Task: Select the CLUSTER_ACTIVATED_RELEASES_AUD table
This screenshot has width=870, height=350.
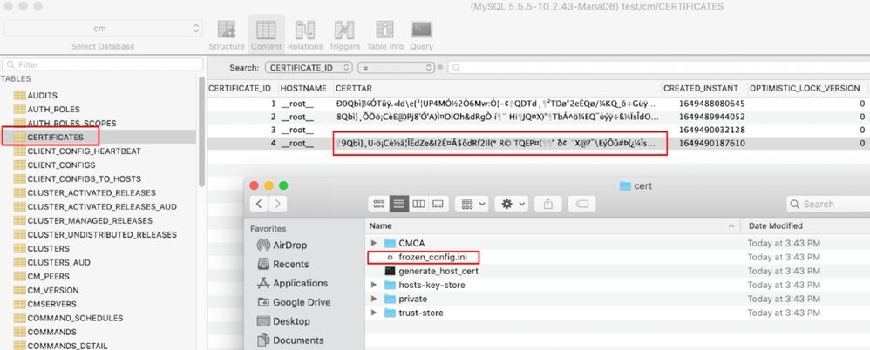Action: tap(102, 206)
